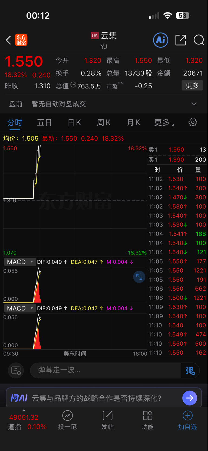This screenshot has width=208, height=451.
Task: Switch to the 周K tab
Action: [x=104, y=122]
